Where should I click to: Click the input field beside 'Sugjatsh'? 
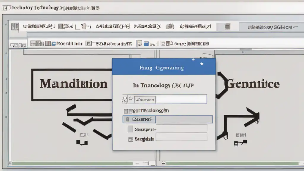click(181, 137)
